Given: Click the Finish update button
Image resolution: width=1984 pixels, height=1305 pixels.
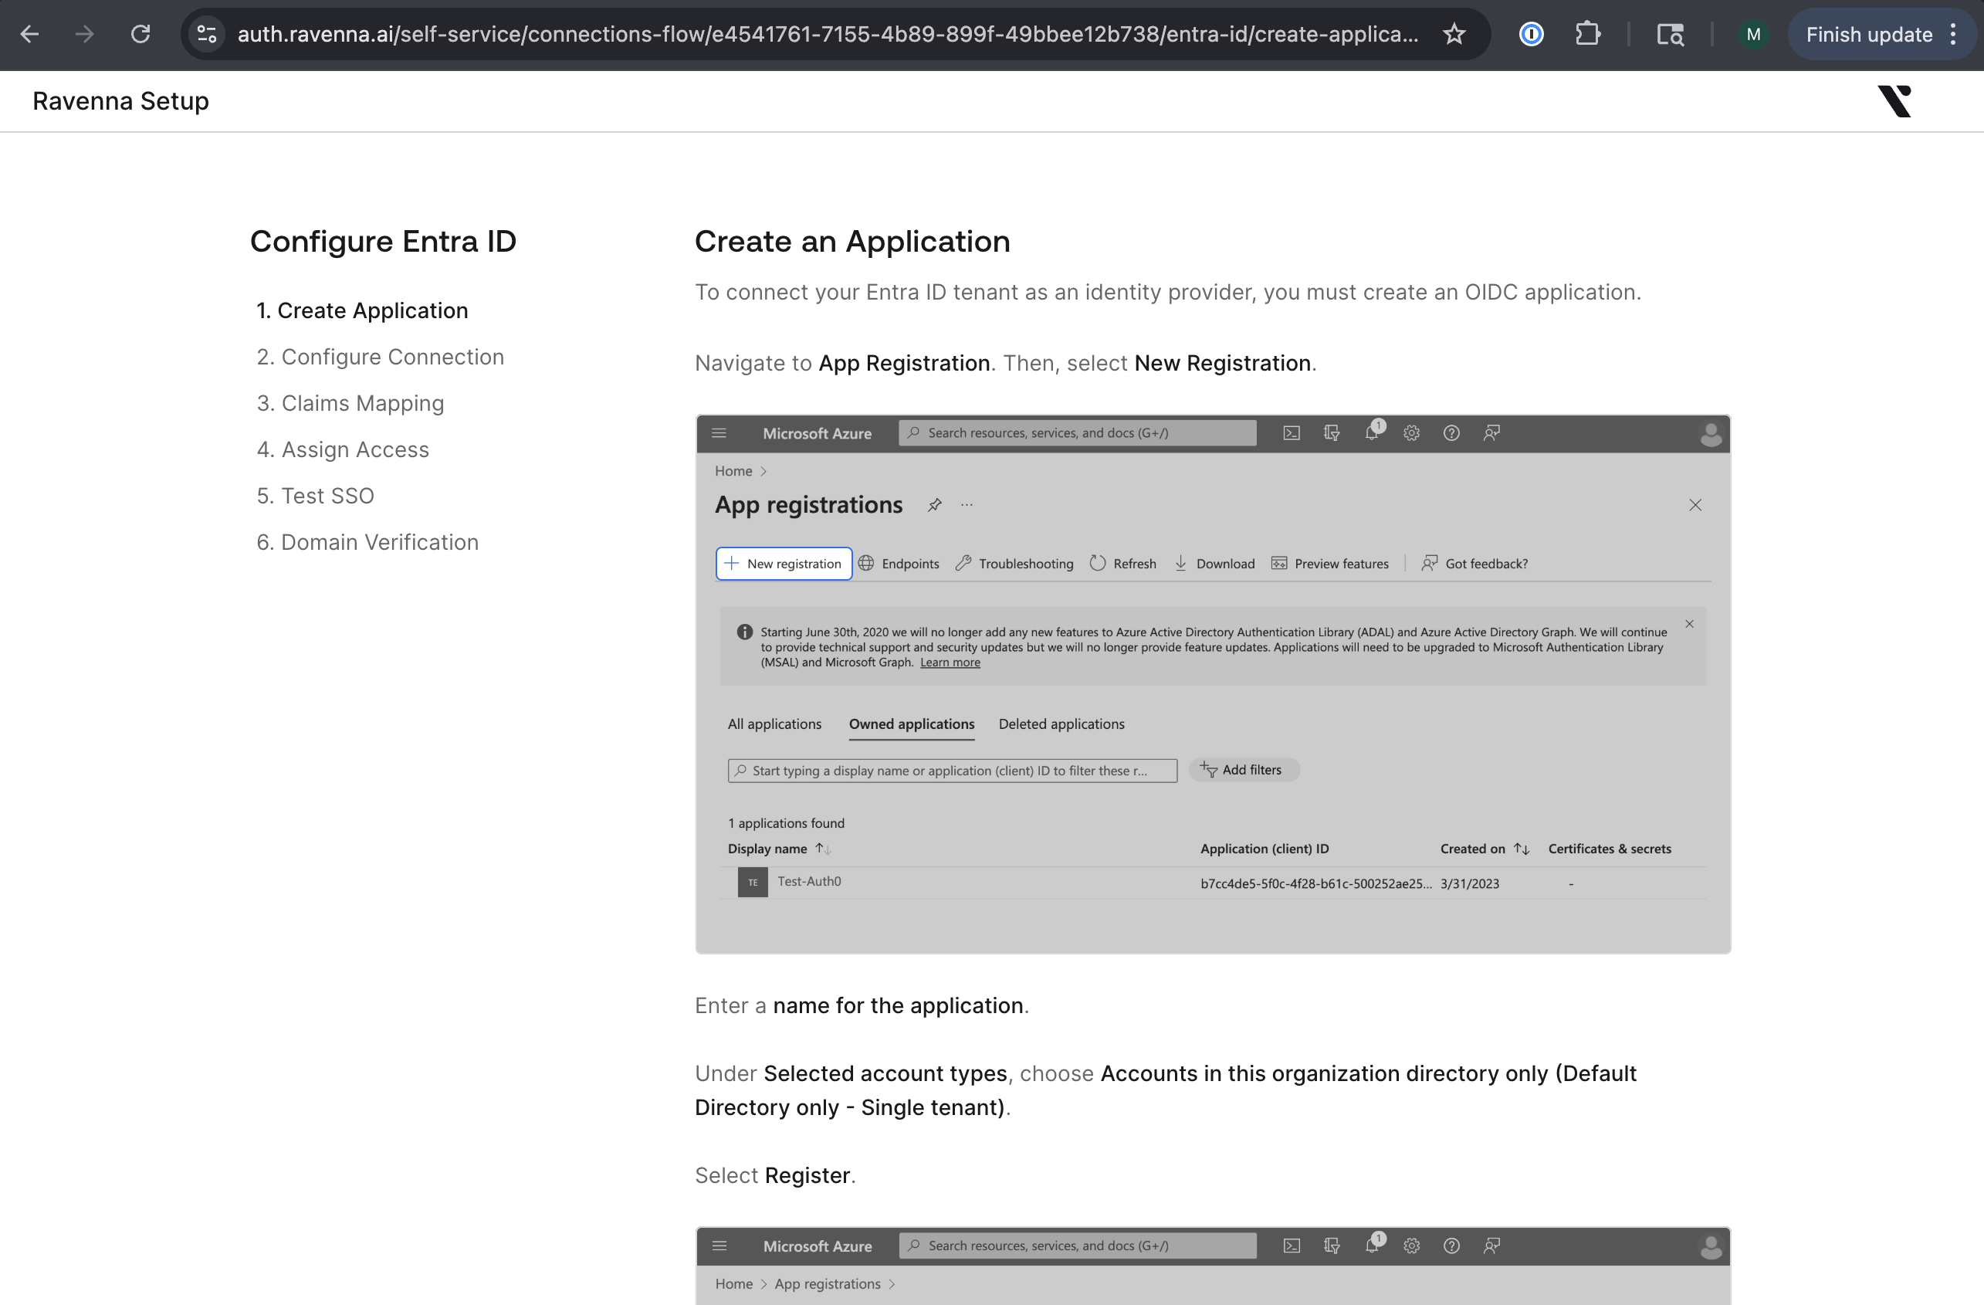Looking at the screenshot, I should point(1868,34).
